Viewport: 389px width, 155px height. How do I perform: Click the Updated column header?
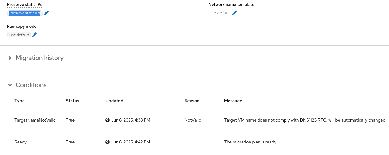point(114,101)
